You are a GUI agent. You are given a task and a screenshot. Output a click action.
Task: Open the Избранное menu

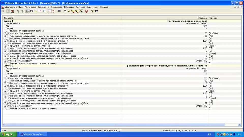(69, 7)
